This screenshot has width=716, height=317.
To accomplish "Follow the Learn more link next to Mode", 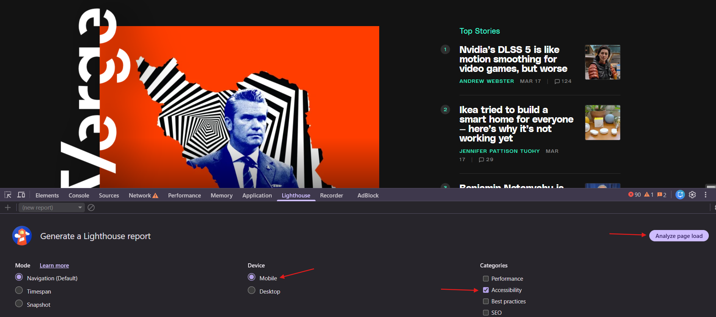I will 54,266.
